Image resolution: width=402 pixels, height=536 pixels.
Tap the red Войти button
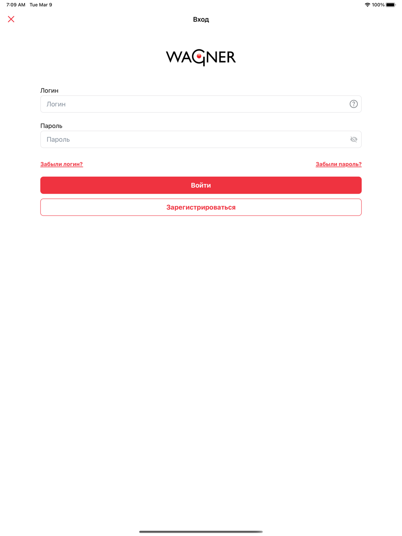pyautogui.click(x=201, y=185)
